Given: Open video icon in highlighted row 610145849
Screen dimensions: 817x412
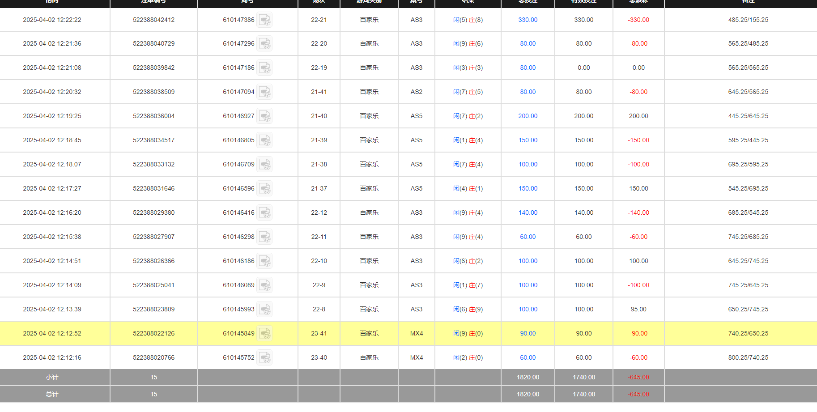Looking at the screenshot, I should (x=264, y=334).
